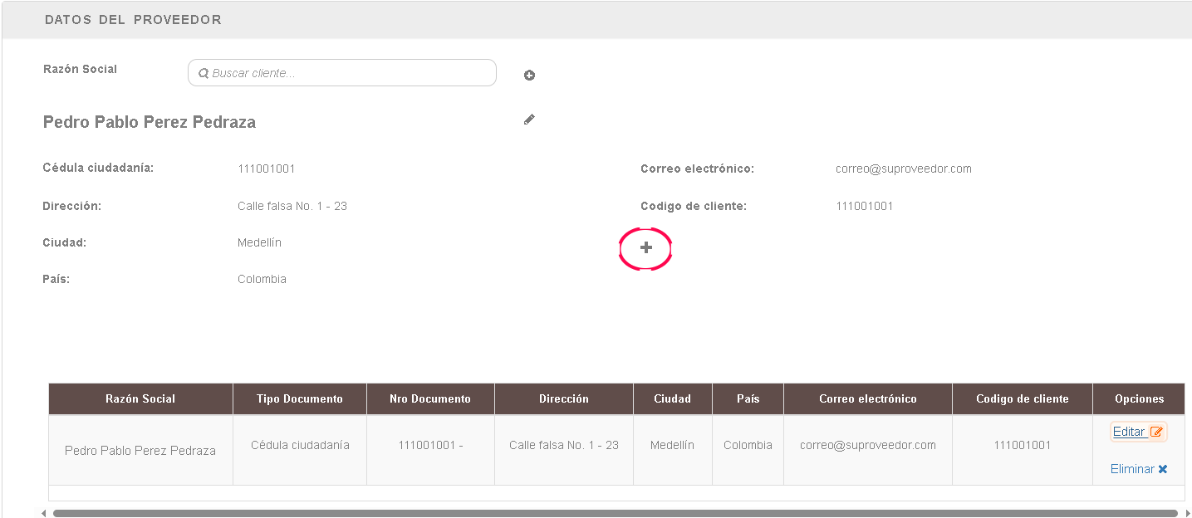
Task: Click the Eliminar link in Opciones column
Action: (x=1139, y=469)
